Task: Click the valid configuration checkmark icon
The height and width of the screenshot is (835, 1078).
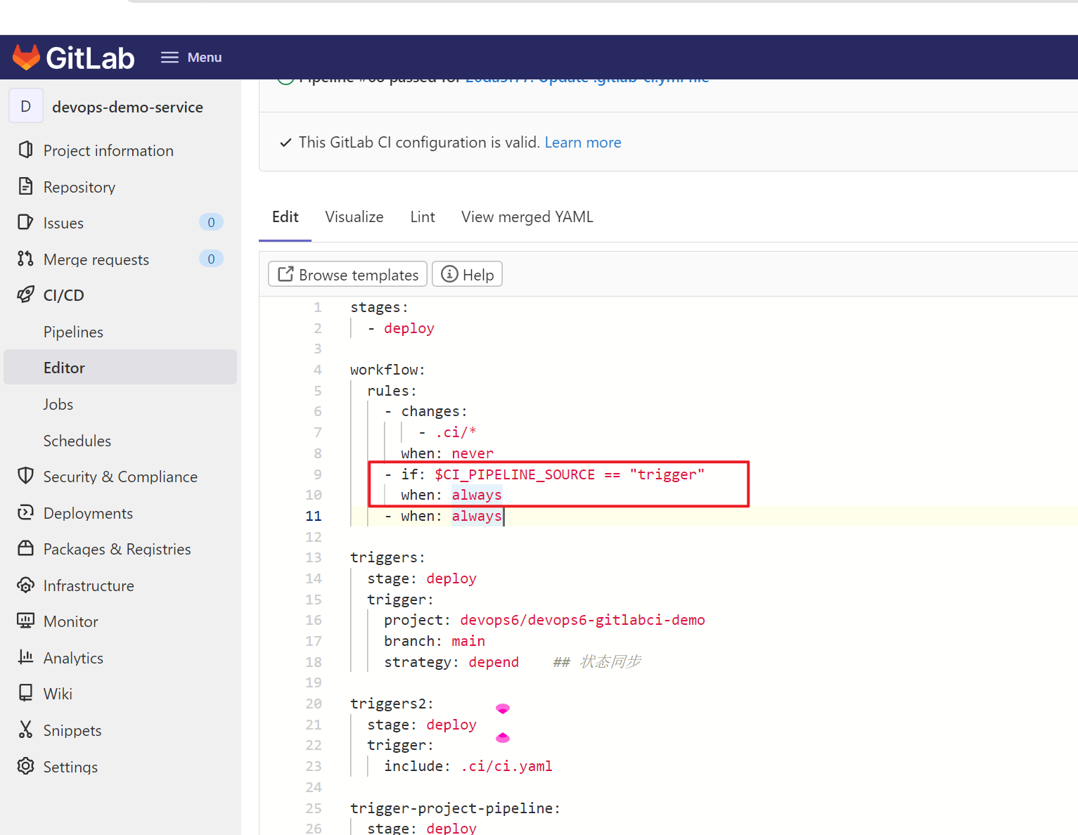Action: point(285,143)
